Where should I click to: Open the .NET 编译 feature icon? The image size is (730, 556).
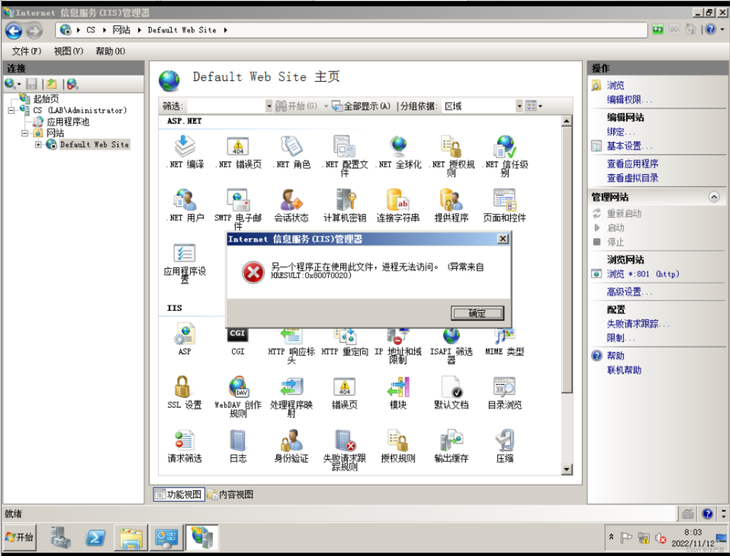pos(185,147)
